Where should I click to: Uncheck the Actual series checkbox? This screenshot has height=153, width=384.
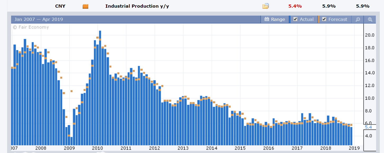pyautogui.click(x=296, y=19)
